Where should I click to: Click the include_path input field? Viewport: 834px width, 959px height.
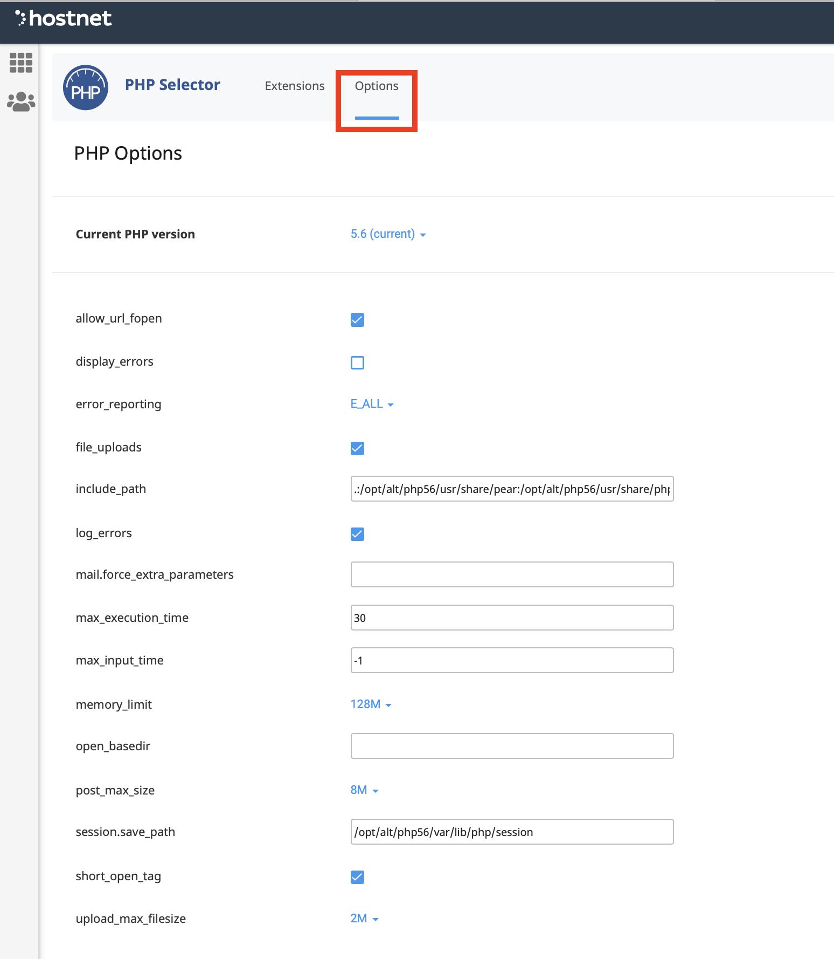512,489
